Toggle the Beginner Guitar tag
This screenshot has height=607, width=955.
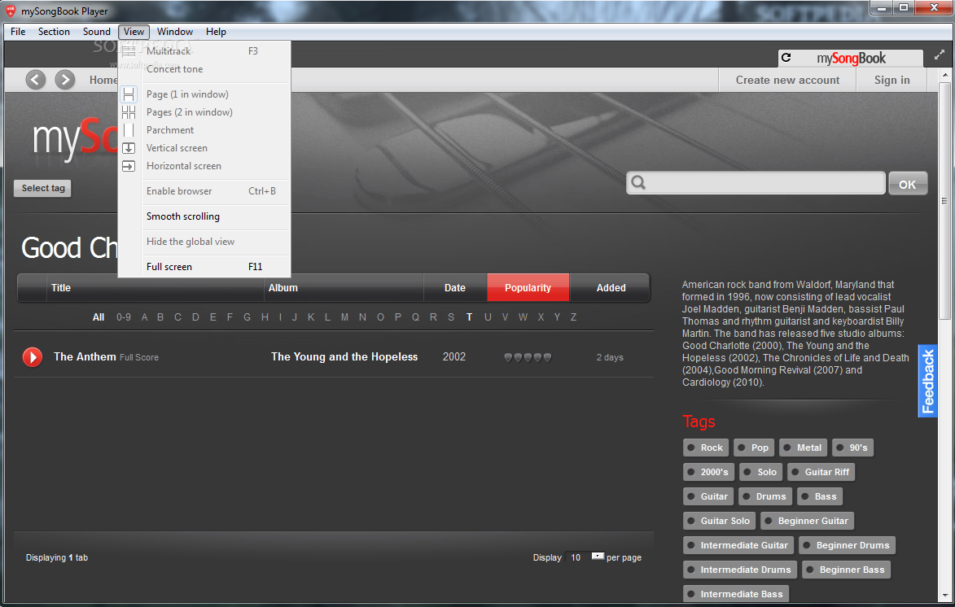(x=808, y=521)
